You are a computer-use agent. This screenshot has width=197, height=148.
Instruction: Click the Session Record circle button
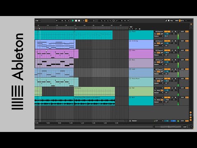94,21
